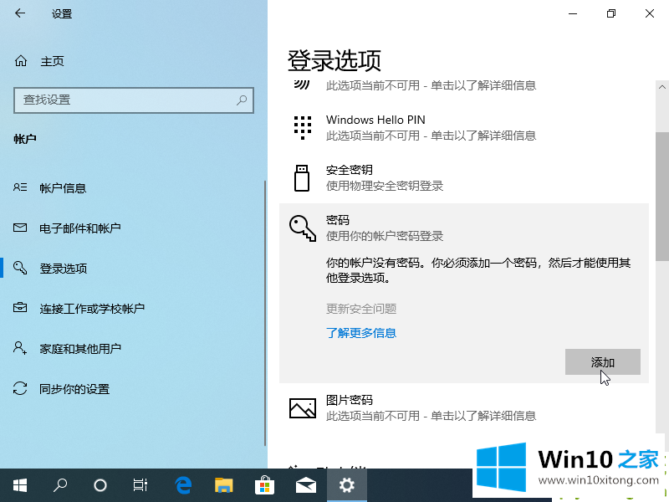Screen dimensions: 669x502
Task: Open 帐户信息 in the sidebar
Action: pos(63,188)
